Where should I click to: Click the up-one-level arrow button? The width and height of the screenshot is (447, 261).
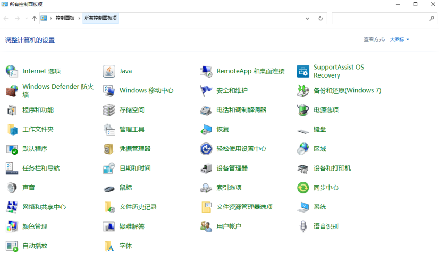(x=35, y=19)
